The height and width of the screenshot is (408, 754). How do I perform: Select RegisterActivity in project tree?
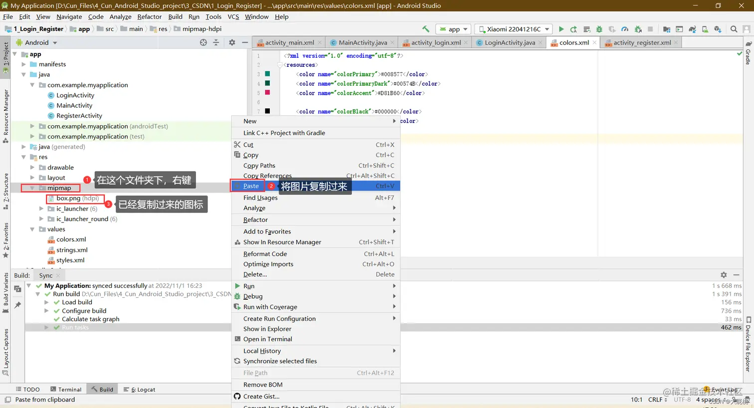tap(75, 116)
